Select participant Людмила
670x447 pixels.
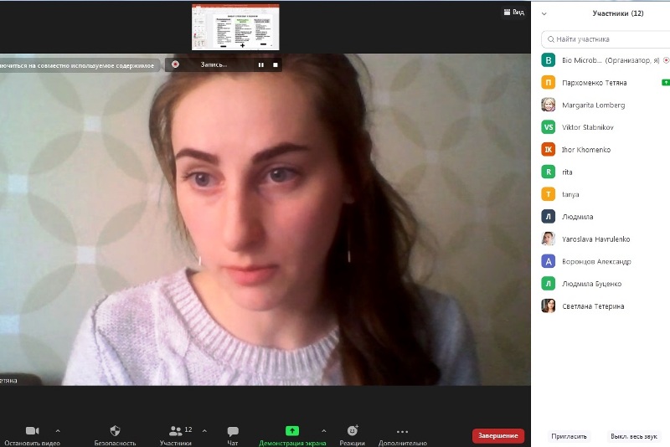point(606,217)
